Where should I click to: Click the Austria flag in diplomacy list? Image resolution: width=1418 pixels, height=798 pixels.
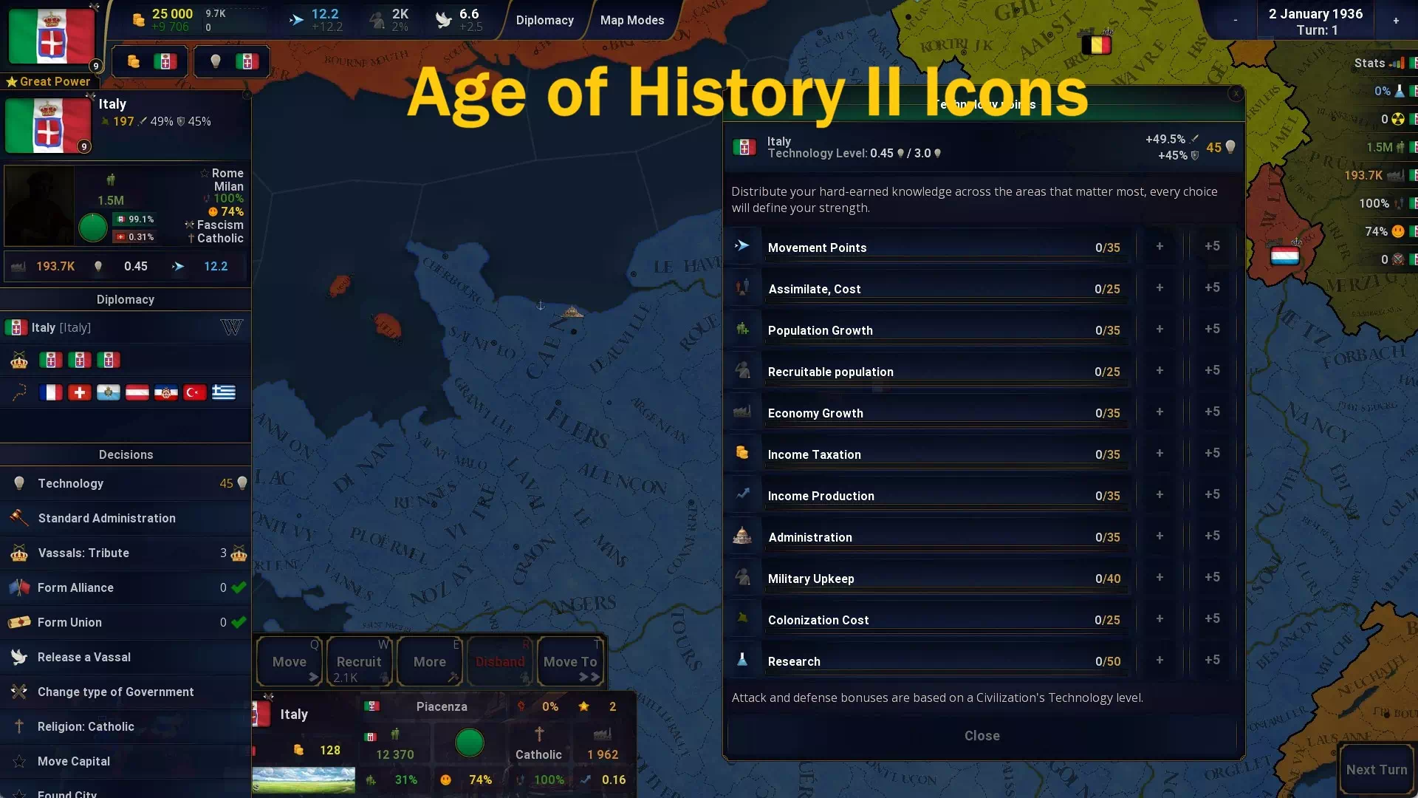[137, 392]
